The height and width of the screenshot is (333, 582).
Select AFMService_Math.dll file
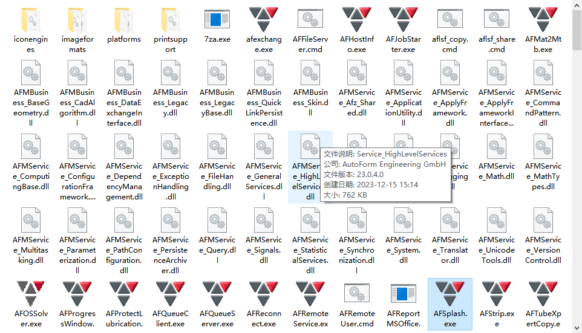pyautogui.click(x=496, y=148)
